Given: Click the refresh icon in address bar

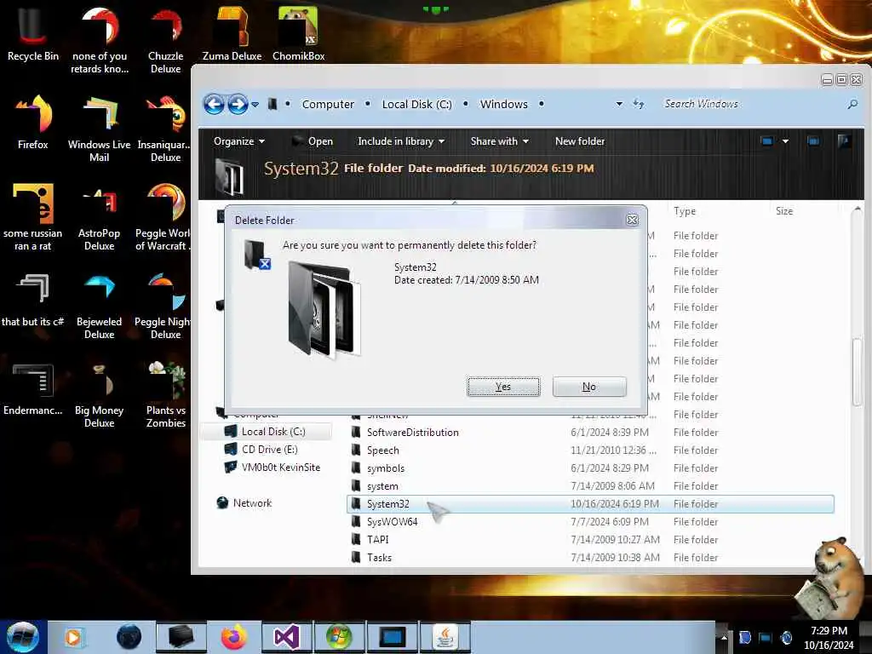Looking at the screenshot, I should coord(639,104).
